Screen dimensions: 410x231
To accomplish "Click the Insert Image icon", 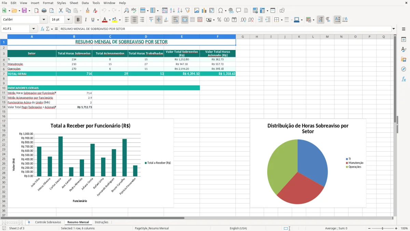I will (x=197, y=11).
